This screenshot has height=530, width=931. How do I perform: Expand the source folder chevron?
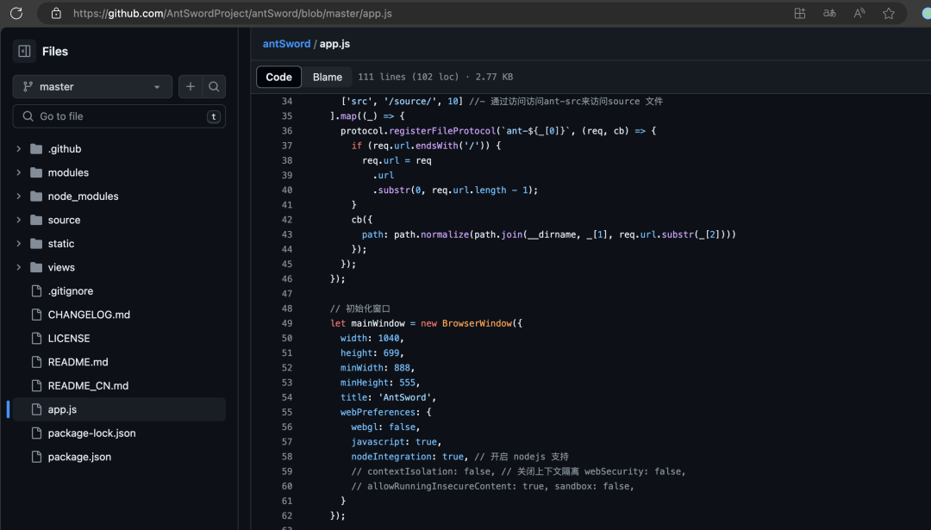[x=18, y=221]
